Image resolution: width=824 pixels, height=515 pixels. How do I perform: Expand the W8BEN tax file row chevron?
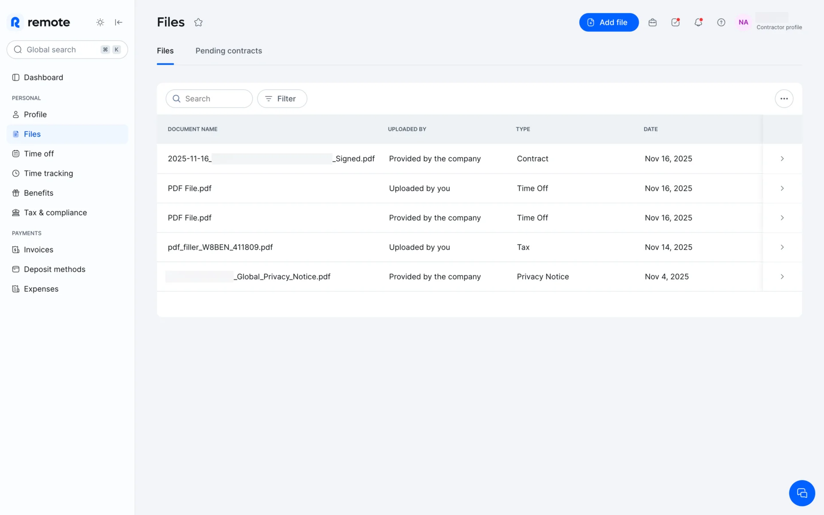coord(782,247)
